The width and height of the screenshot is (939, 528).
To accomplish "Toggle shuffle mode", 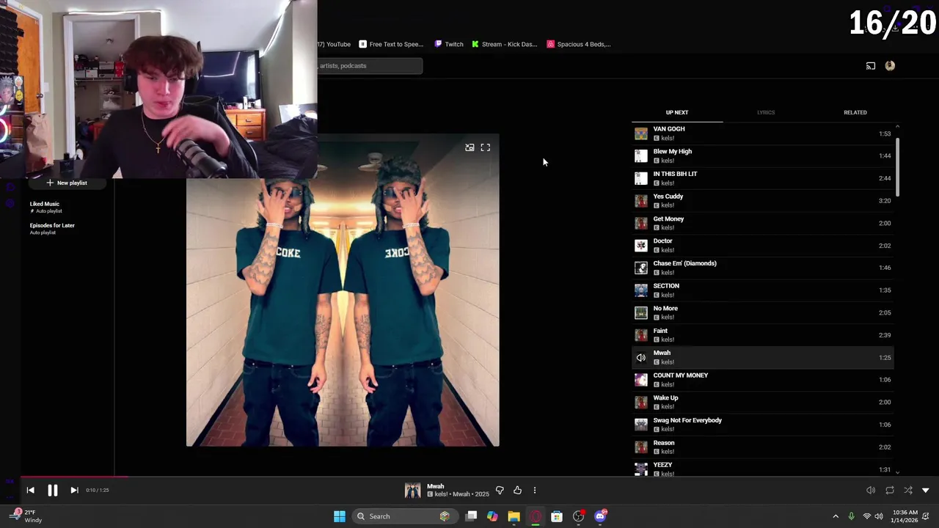I will (x=908, y=490).
